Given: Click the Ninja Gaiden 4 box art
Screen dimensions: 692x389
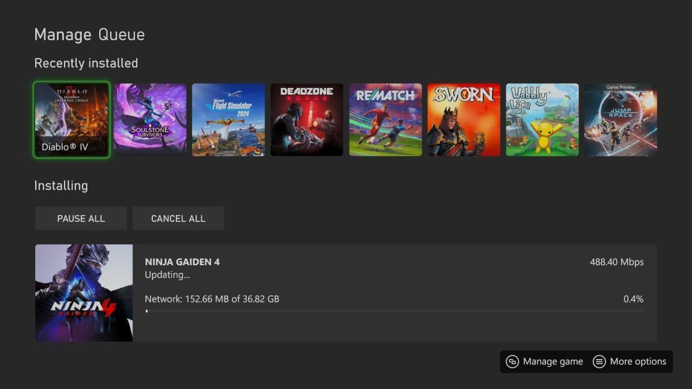Looking at the screenshot, I should [83, 293].
